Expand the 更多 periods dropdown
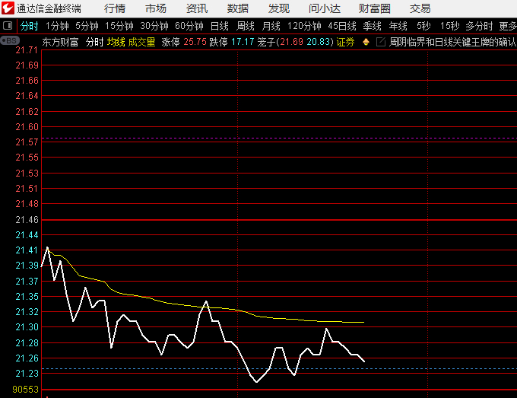This screenshot has height=398, width=517. pos(508,26)
